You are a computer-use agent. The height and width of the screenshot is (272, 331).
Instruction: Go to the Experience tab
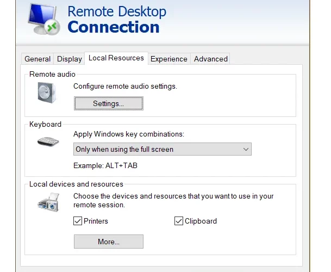(169, 59)
